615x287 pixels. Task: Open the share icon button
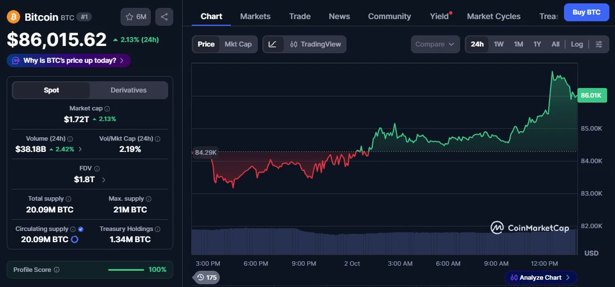point(164,17)
